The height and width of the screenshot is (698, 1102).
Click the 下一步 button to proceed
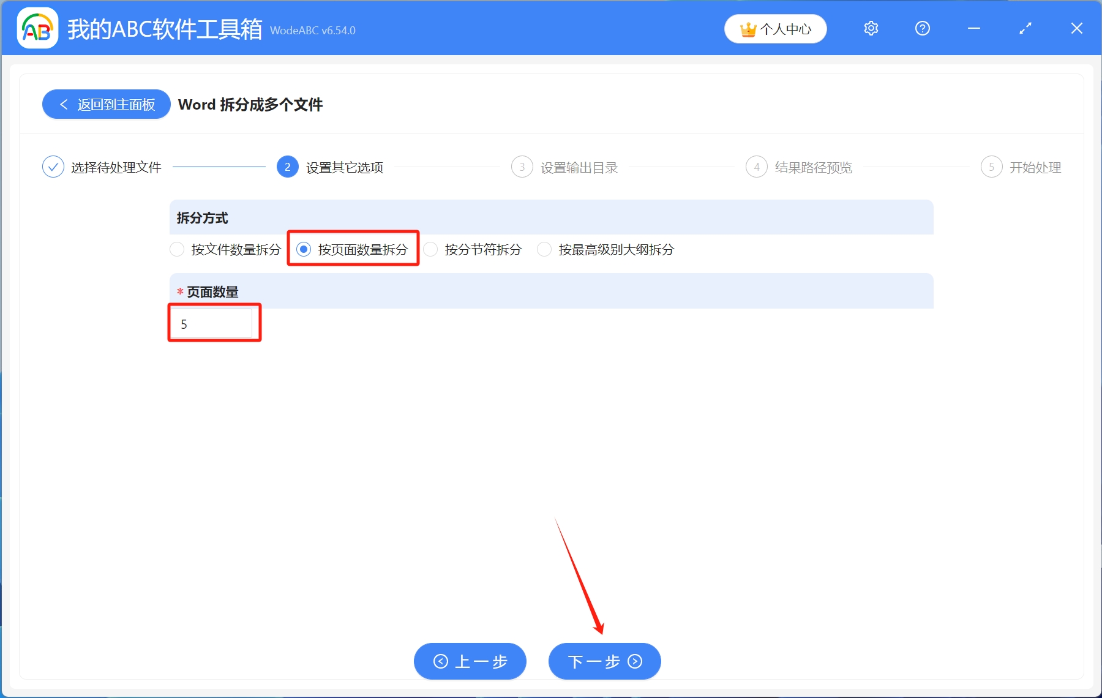coord(604,662)
